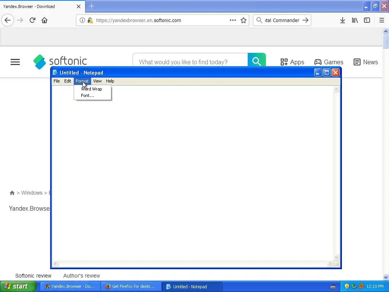Click the security shield tray icon
Screen dimensions: 389x292
click(347, 286)
